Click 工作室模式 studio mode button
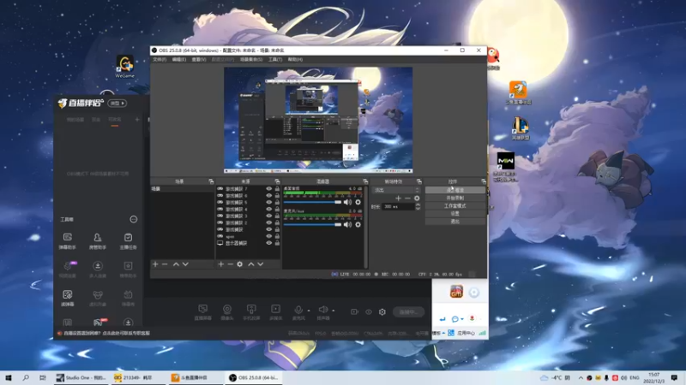 [x=455, y=206]
